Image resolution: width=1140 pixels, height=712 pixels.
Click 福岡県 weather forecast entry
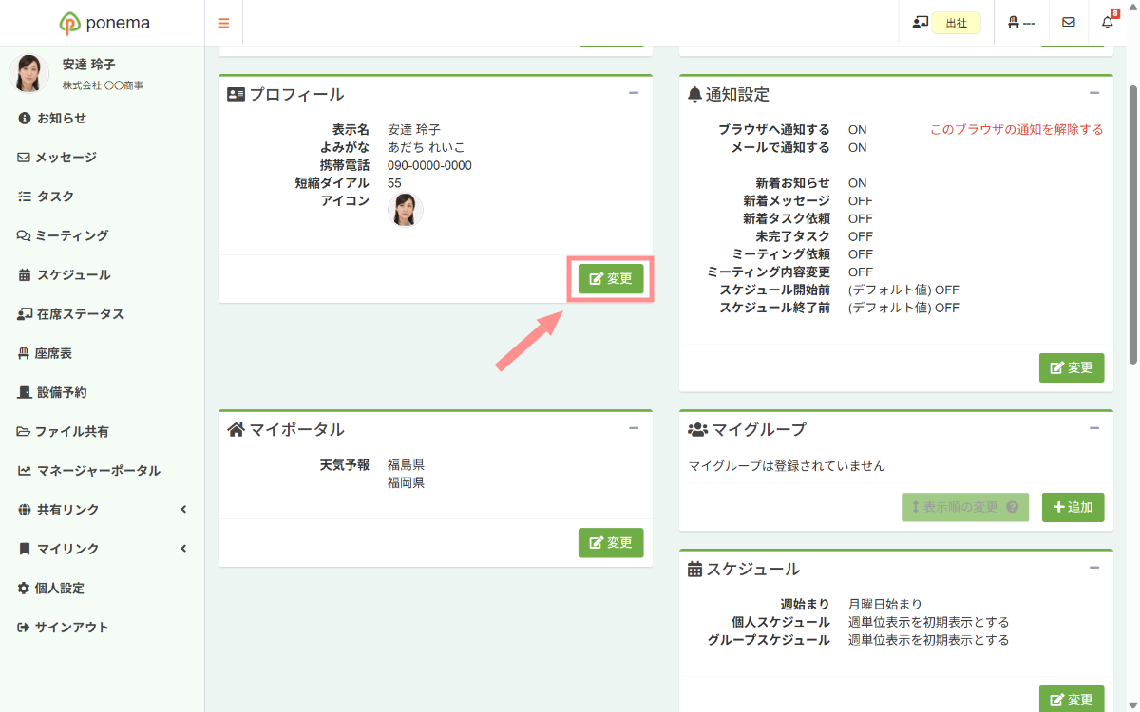tap(406, 482)
